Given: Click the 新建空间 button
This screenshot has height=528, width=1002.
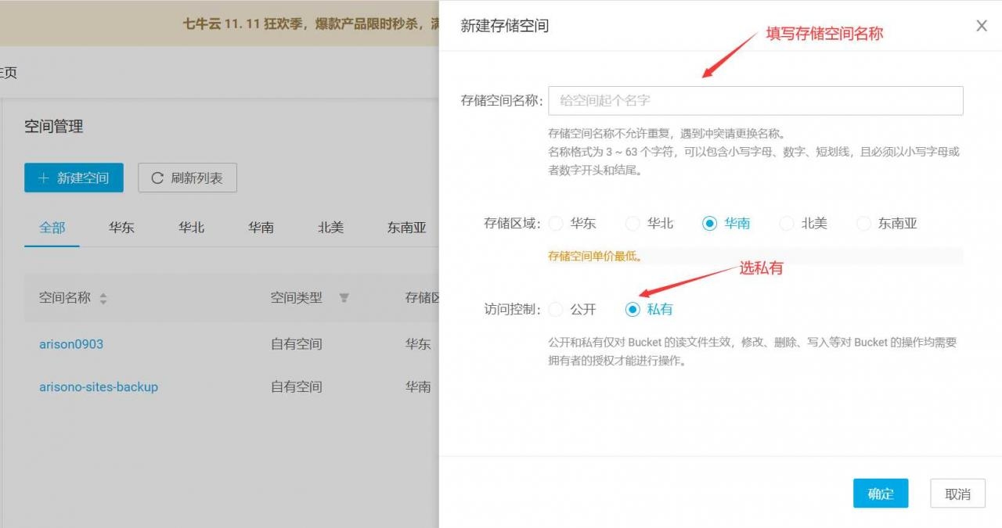Looking at the screenshot, I should pyautogui.click(x=74, y=178).
